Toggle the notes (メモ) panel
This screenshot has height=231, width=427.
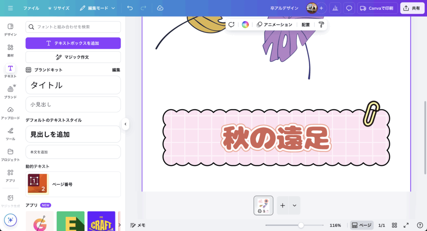[x=138, y=225]
